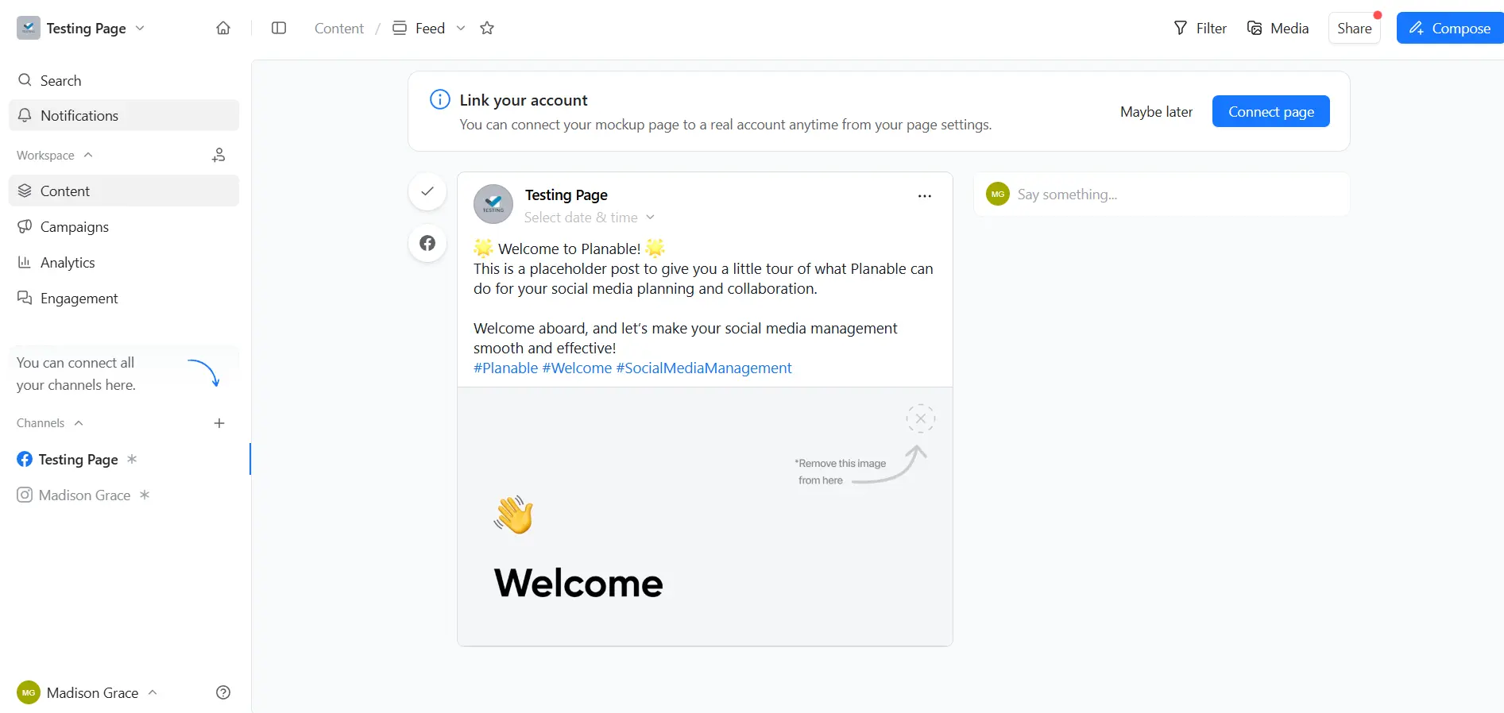Image resolution: width=1504 pixels, height=713 pixels.
Task: Dismiss banner with Maybe later
Action: (1156, 111)
